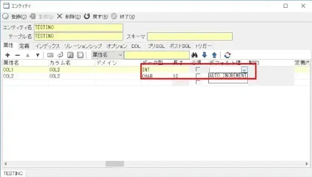The image size is (312, 177).
Task: Expand the default value dropdown arrow for COL1
Action: tap(244, 70)
